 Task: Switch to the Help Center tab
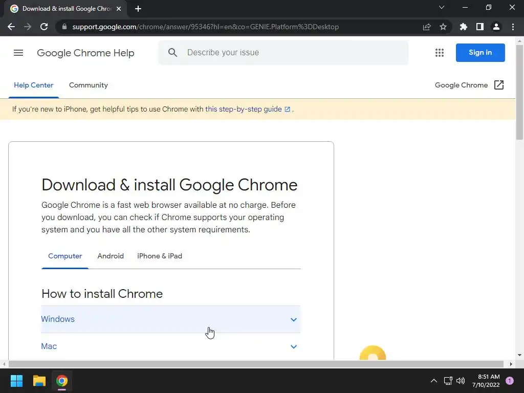[x=33, y=85]
